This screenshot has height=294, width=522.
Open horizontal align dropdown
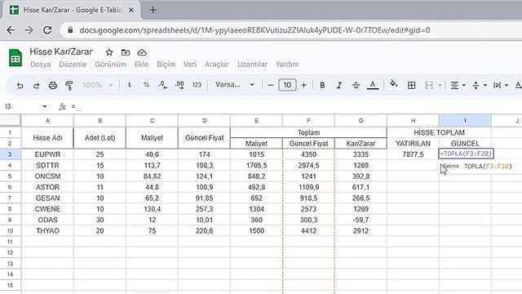click(458, 85)
